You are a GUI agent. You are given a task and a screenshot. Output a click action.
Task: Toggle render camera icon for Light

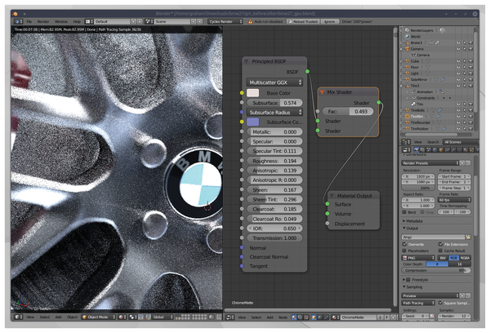(470, 73)
